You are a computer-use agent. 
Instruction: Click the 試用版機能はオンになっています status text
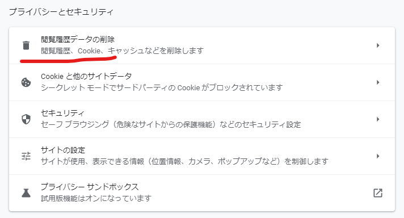pos(96,199)
